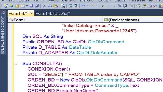Open a file with the folder icon

click(x=17, y=6)
